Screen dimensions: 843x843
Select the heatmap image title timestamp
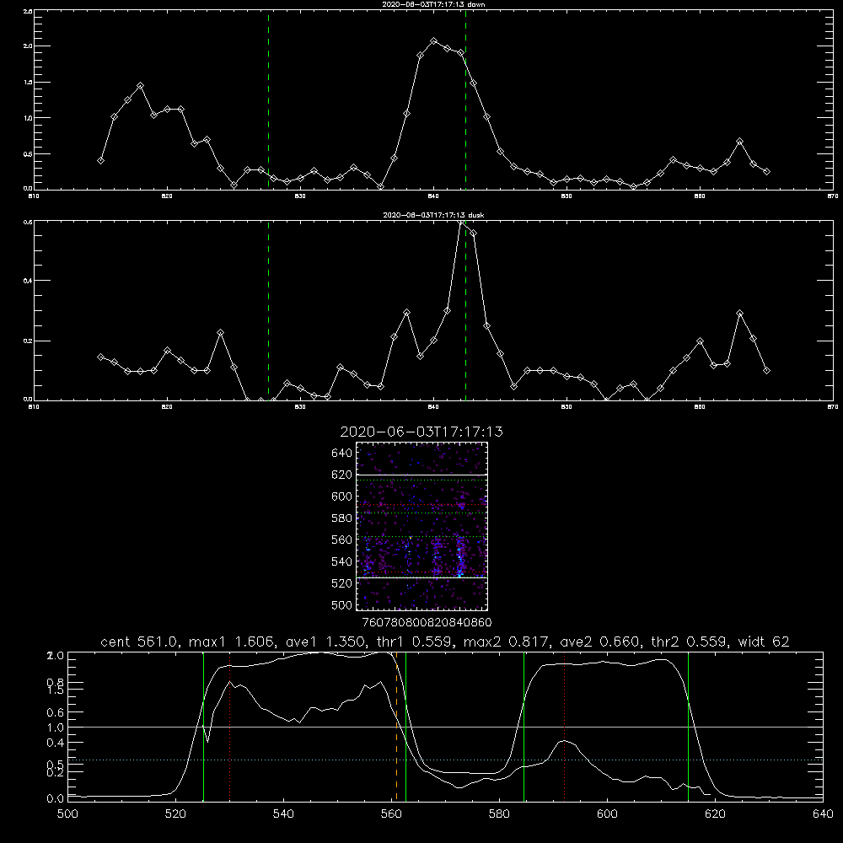(x=421, y=432)
